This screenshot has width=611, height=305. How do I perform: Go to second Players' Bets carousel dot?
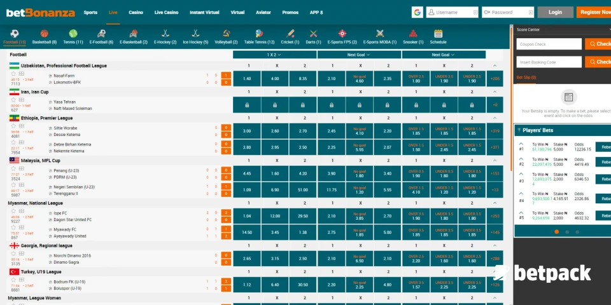(x=567, y=232)
